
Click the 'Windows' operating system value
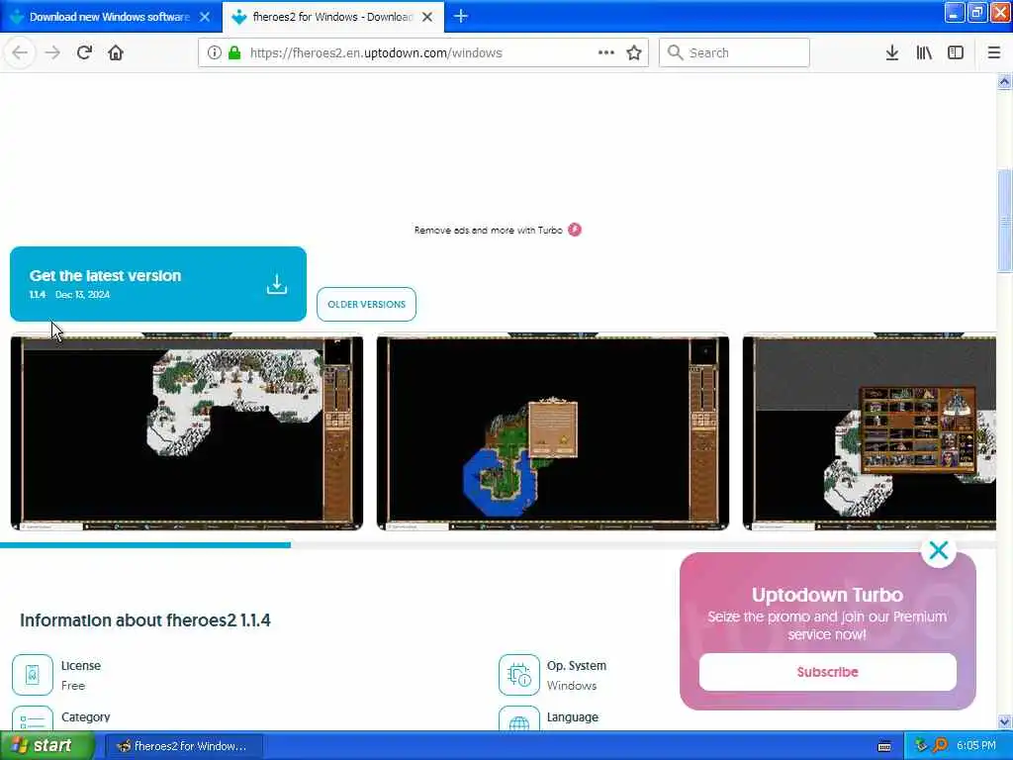click(x=572, y=686)
